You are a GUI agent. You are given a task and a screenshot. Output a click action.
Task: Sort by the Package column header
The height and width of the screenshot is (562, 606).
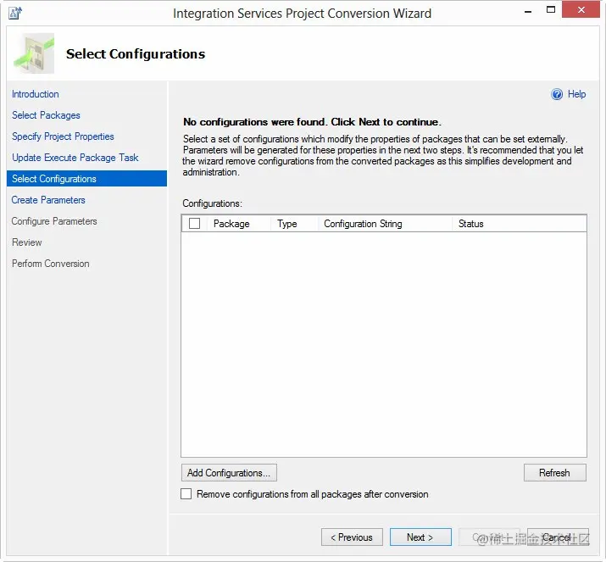click(238, 224)
